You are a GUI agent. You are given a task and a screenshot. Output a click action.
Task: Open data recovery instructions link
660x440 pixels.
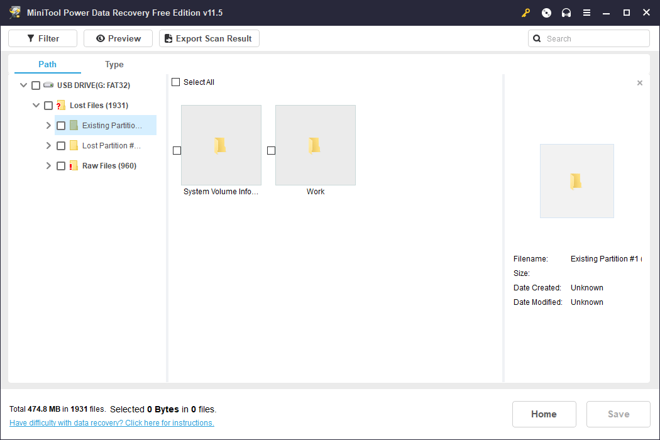[111, 423]
